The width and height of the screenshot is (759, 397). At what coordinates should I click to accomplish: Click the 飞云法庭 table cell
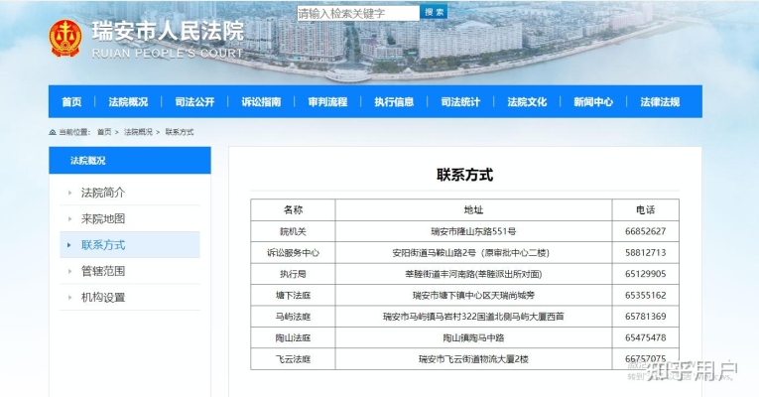[293, 359]
